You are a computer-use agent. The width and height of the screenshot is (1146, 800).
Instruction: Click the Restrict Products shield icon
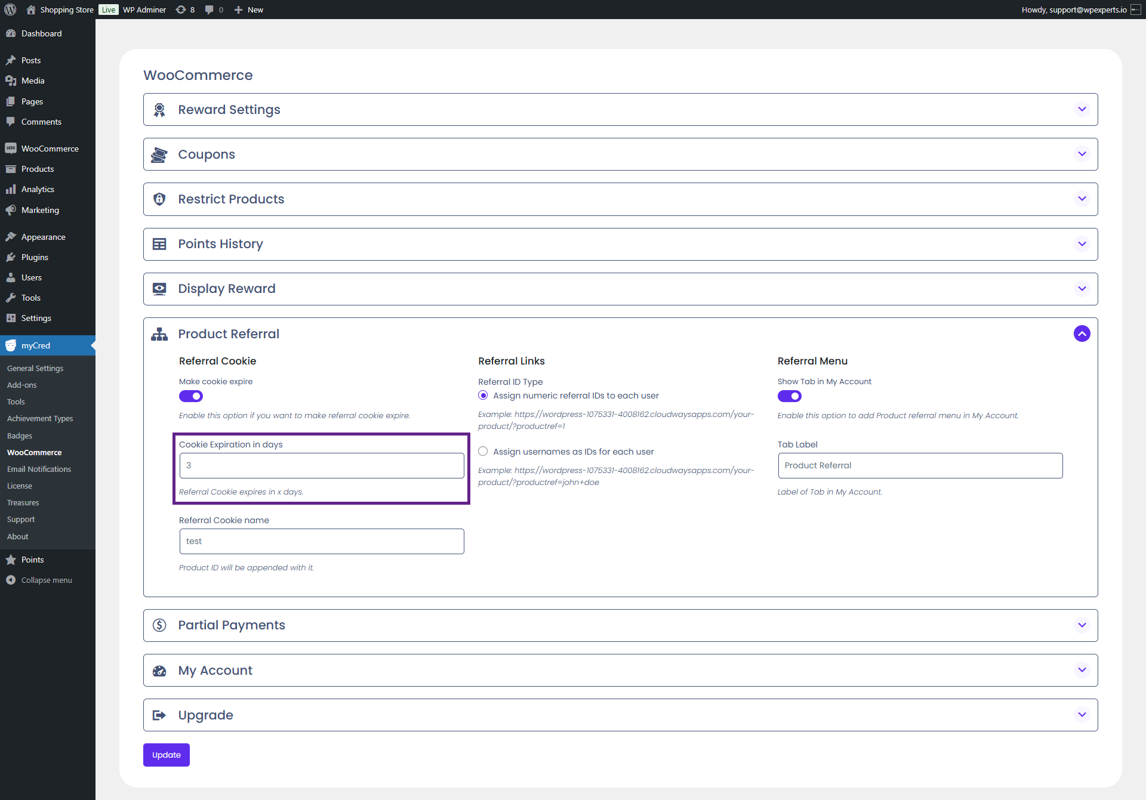(x=159, y=199)
